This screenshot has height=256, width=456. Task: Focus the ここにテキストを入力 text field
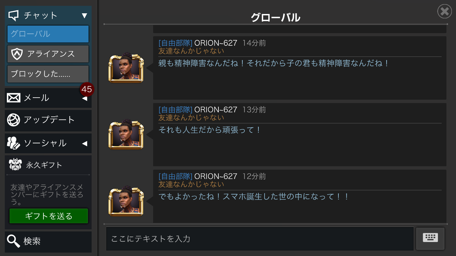260,239
